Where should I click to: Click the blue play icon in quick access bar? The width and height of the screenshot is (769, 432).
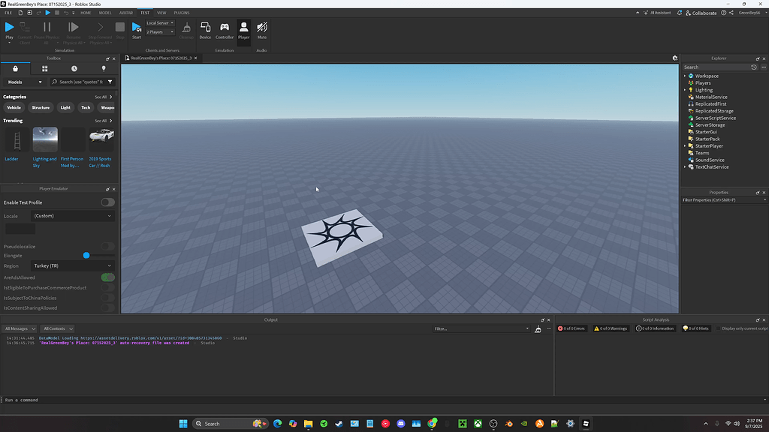coord(47,13)
